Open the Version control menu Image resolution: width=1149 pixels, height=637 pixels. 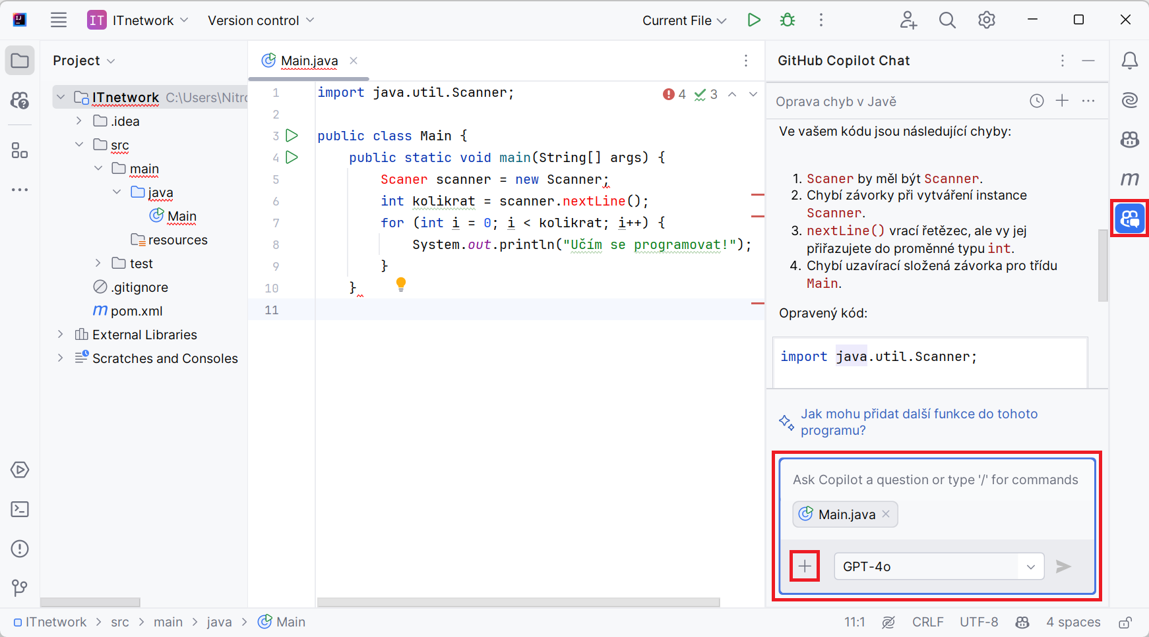tap(261, 20)
